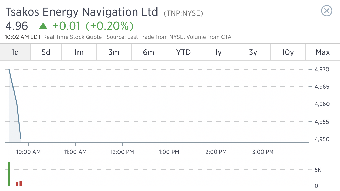Click the first red volume bar
Screen dimensions: 340x191
[17, 184]
